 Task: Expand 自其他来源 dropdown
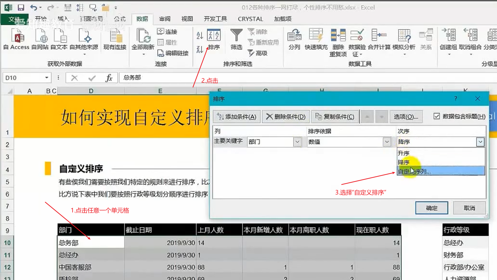click(84, 54)
